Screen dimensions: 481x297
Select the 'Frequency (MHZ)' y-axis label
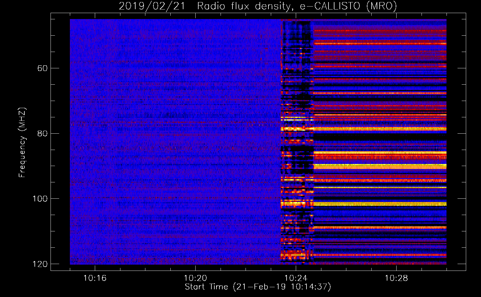coord(22,143)
